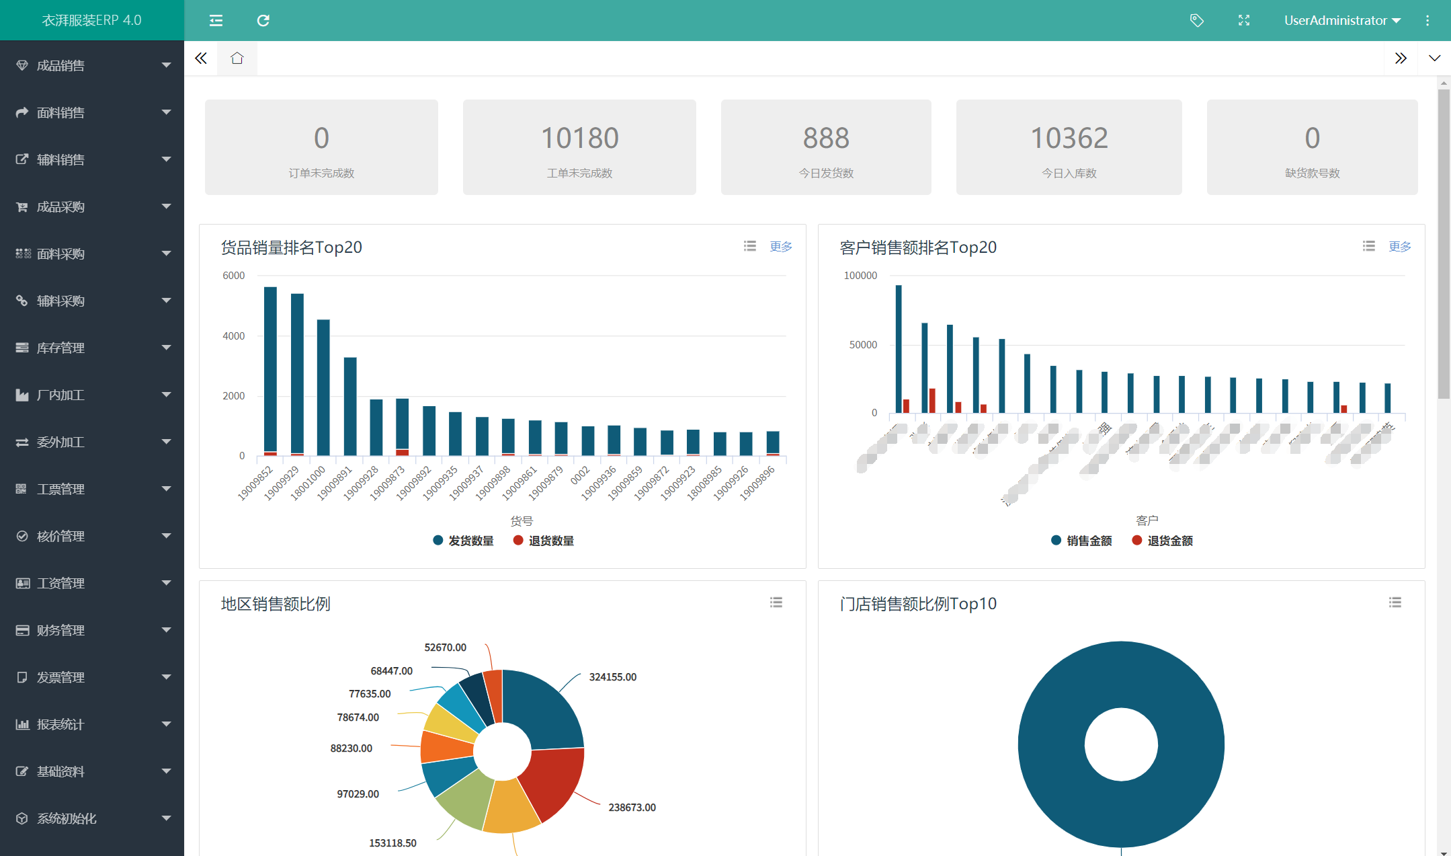
Task: Open the UserAdministrator dropdown
Action: tap(1341, 20)
